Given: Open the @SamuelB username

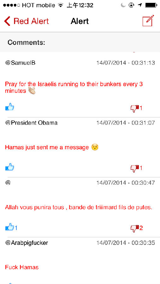Looking at the screenshot, I should coord(20,63).
